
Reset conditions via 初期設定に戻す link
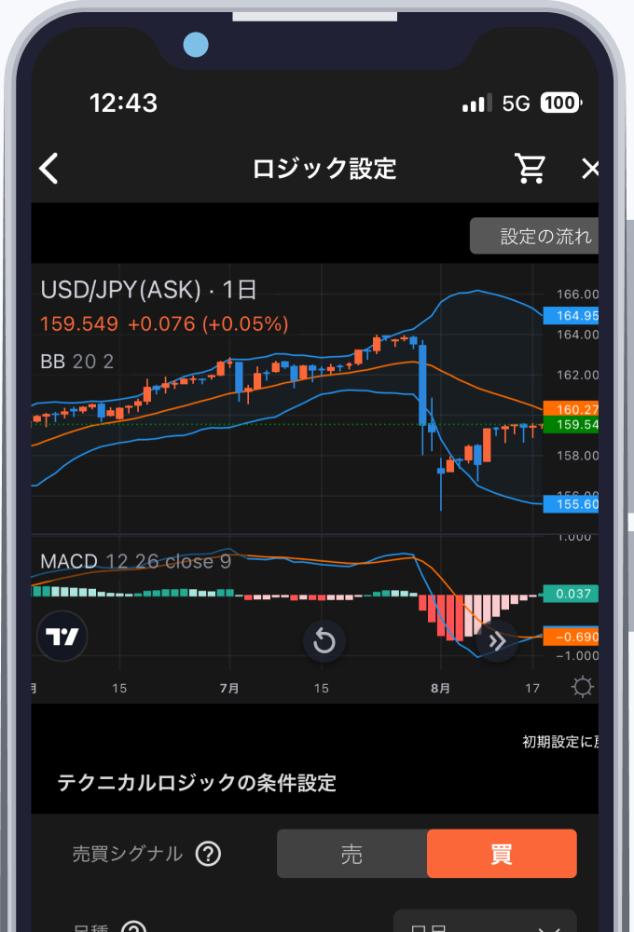point(560,741)
